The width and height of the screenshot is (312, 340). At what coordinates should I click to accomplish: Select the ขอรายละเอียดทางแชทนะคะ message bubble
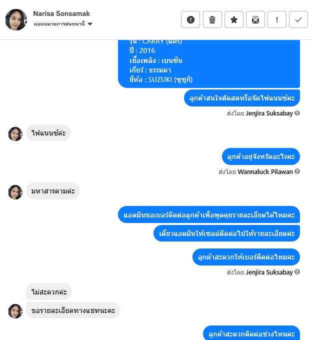click(x=73, y=310)
